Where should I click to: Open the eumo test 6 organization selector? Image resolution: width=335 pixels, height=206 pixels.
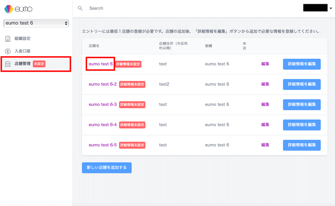pos(36,23)
